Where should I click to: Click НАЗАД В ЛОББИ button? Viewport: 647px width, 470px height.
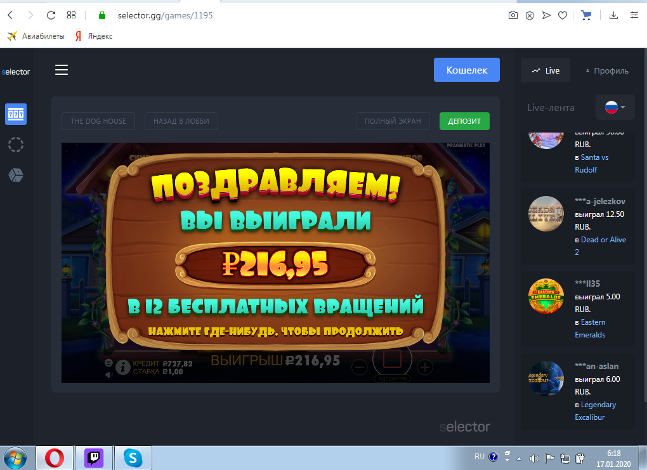pos(181,121)
